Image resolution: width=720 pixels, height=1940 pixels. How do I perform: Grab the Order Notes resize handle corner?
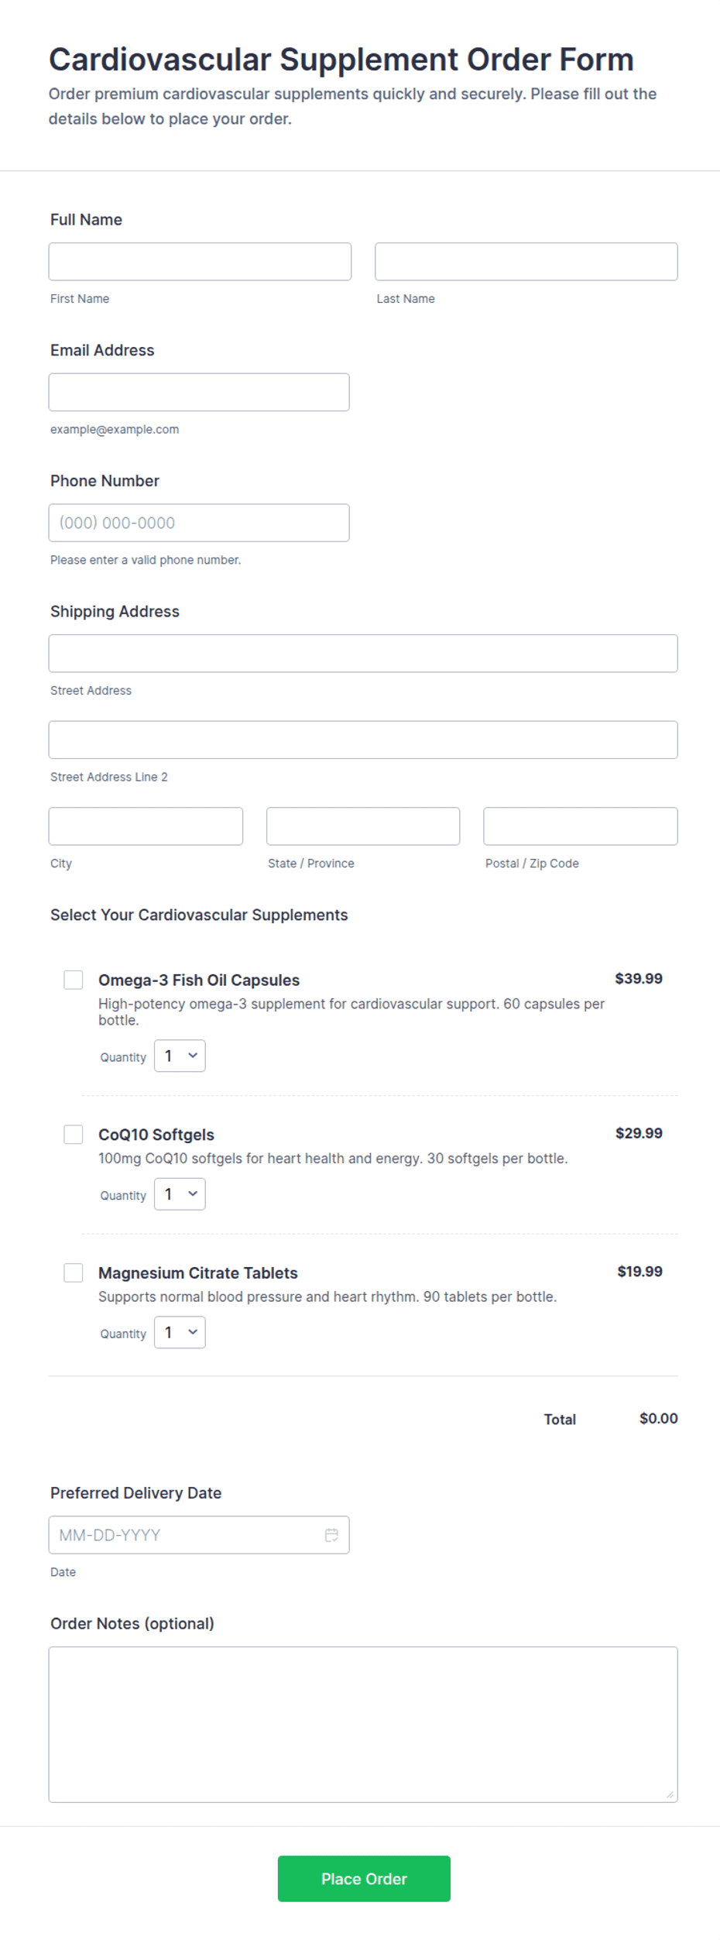[x=670, y=1794]
